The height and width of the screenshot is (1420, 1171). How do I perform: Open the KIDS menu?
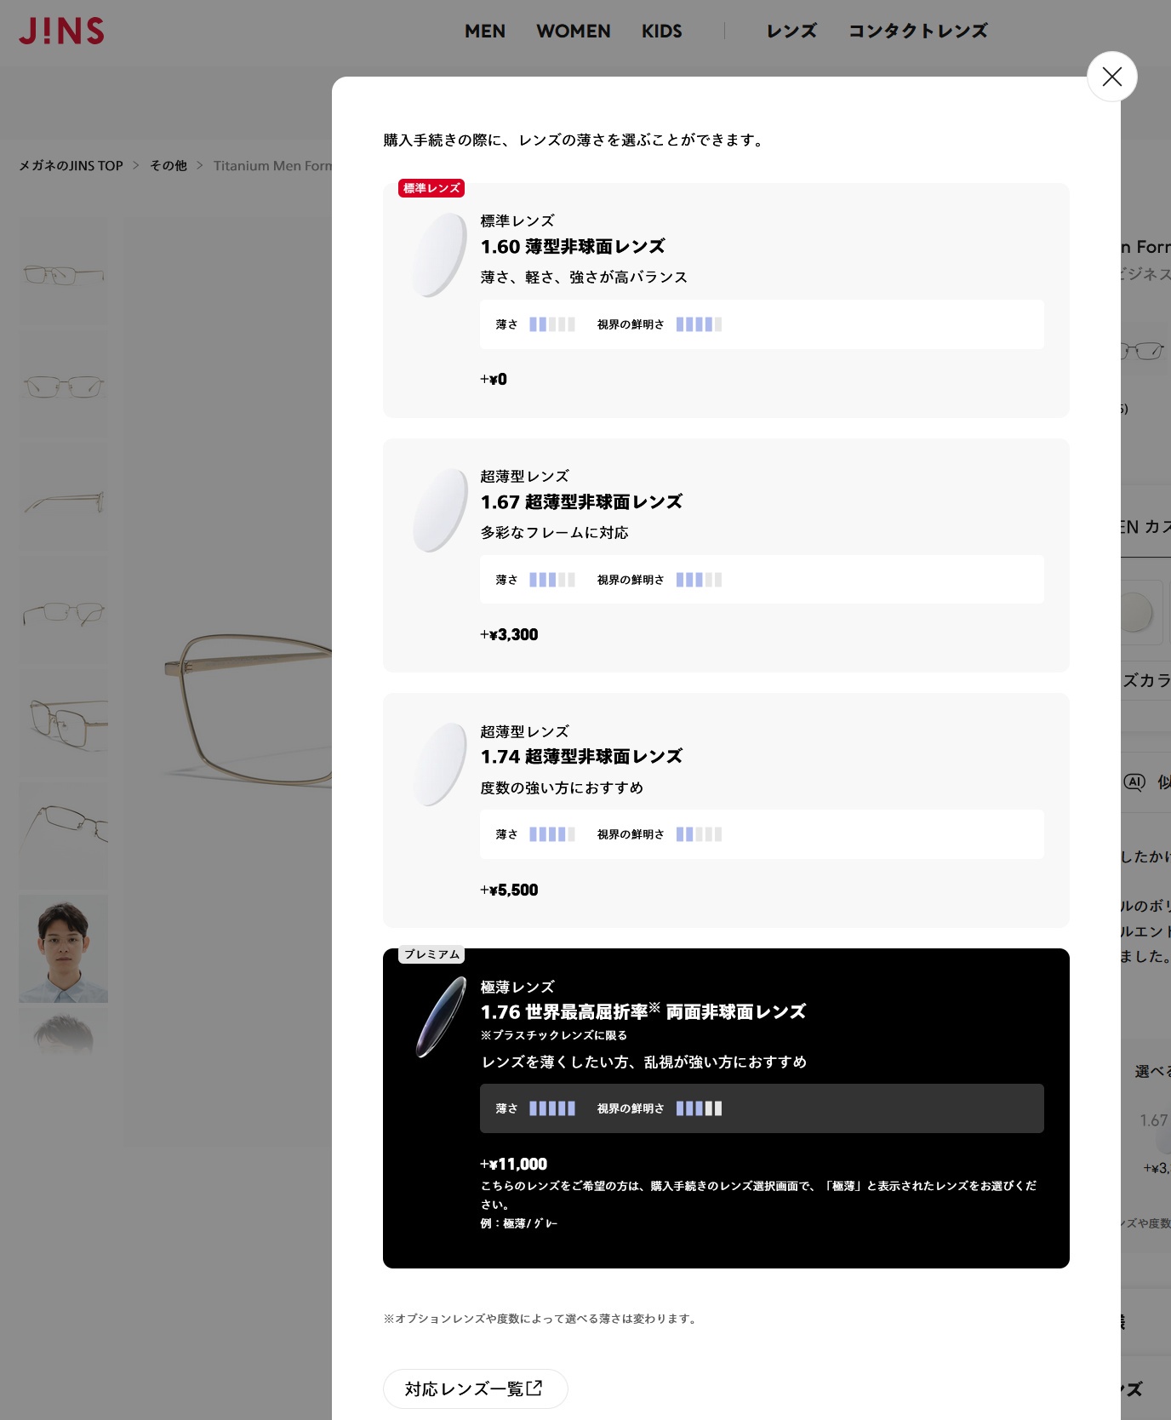tap(661, 31)
